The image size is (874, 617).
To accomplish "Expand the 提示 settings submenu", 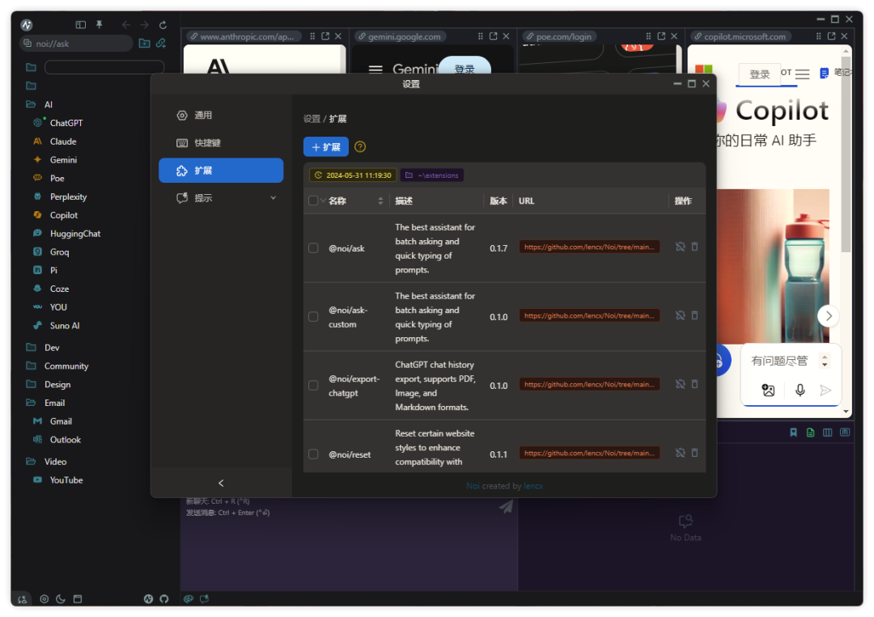I will point(274,197).
